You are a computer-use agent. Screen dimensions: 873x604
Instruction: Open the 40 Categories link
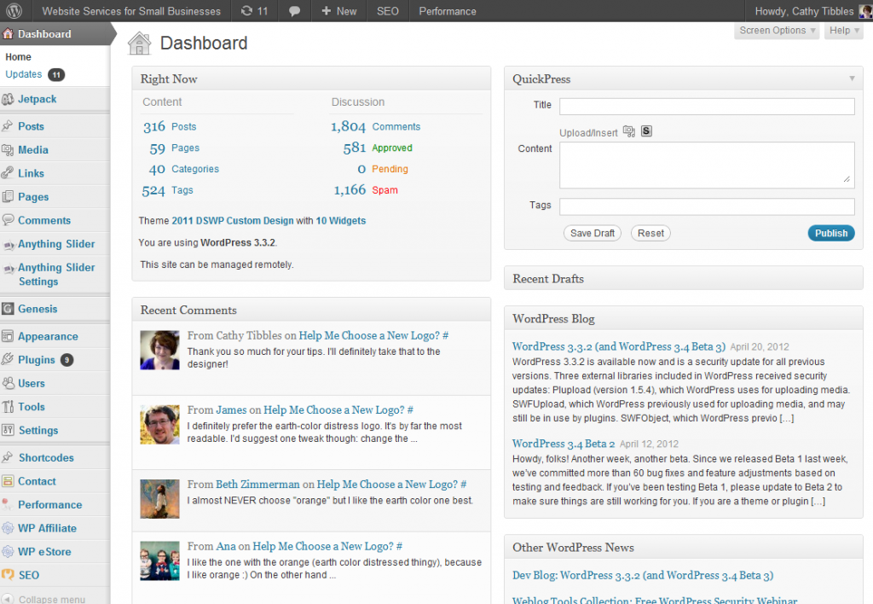(184, 169)
